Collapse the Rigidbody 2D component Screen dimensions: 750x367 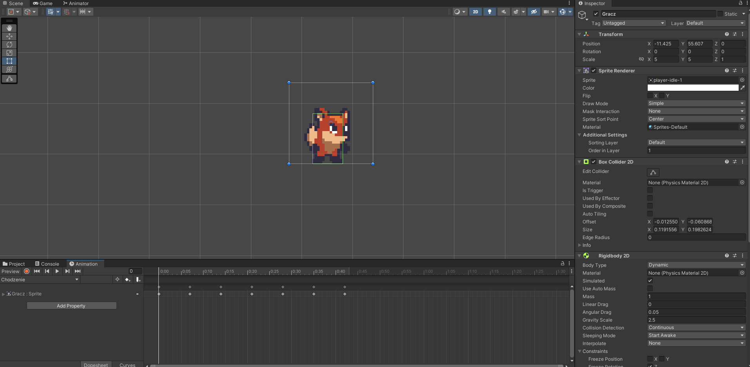point(580,255)
